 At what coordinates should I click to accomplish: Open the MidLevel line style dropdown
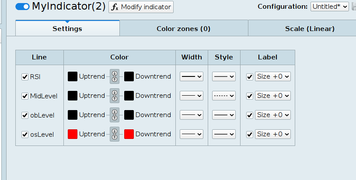tap(224, 96)
